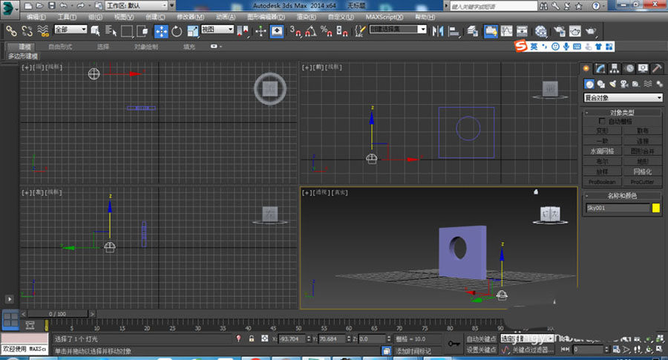
Task: Click the 网格化 button
Action: point(642,171)
